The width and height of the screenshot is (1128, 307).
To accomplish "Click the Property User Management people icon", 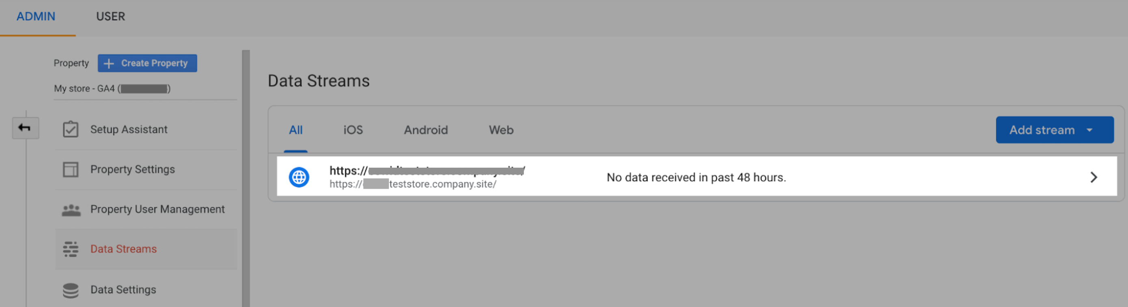I will tap(71, 209).
